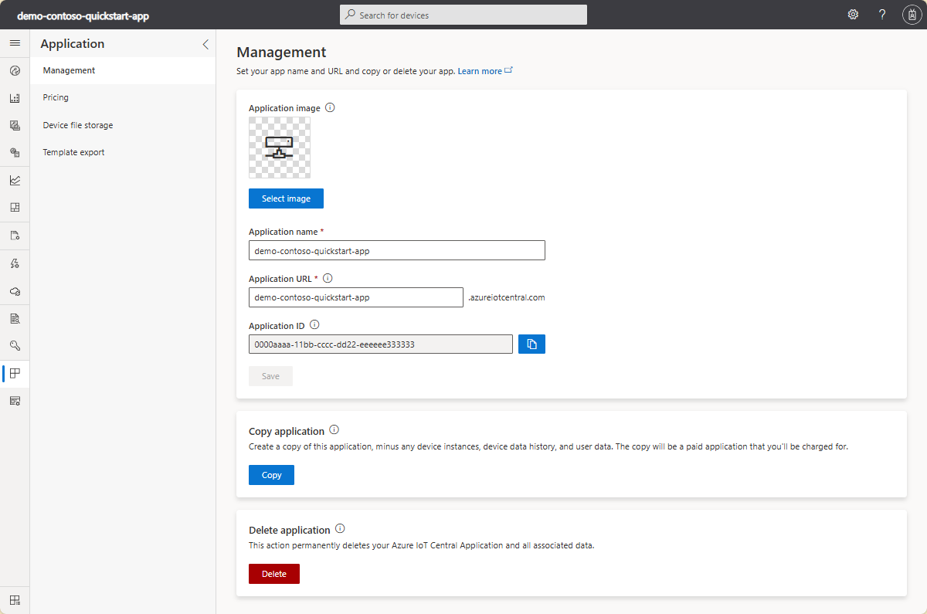
Task: Open the help question mark icon
Action: tap(882, 15)
